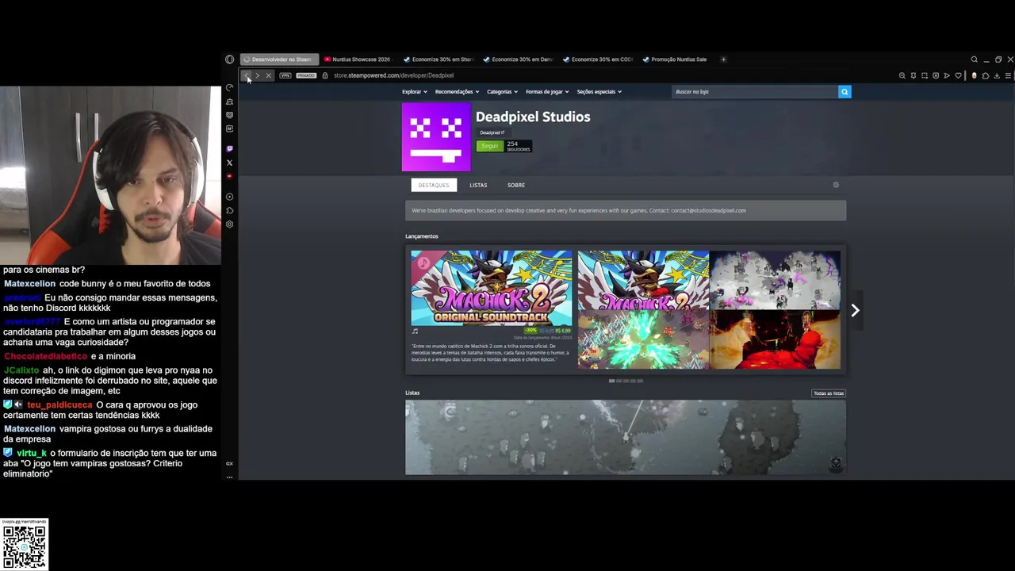The image size is (1015, 571).
Task: Switch to the Economize 30% em CODI tab
Action: point(598,59)
